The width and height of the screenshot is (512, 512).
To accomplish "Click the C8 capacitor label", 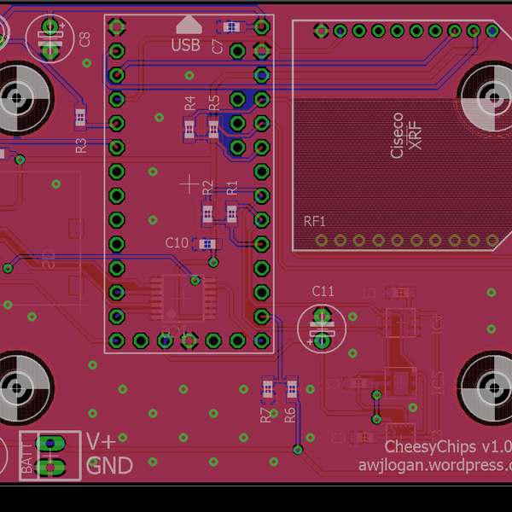I will (x=84, y=39).
